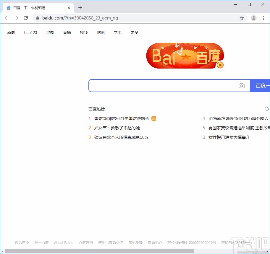Click the 热 badge on top trending item
Image resolution: width=270 pixels, height=254 pixels.
153,118
